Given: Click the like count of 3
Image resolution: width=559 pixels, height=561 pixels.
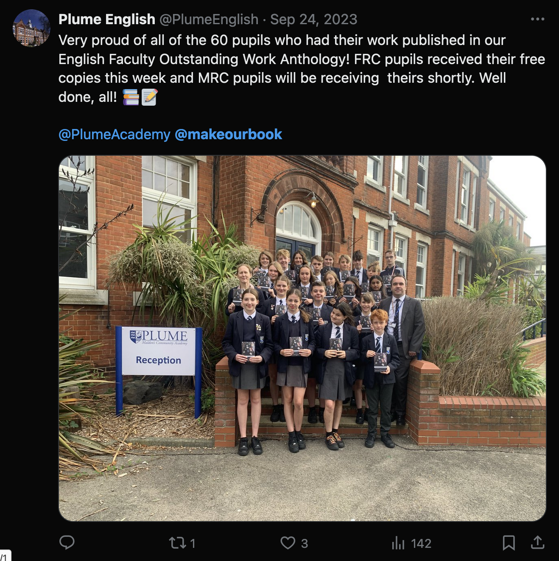Looking at the screenshot, I should (x=305, y=544).
